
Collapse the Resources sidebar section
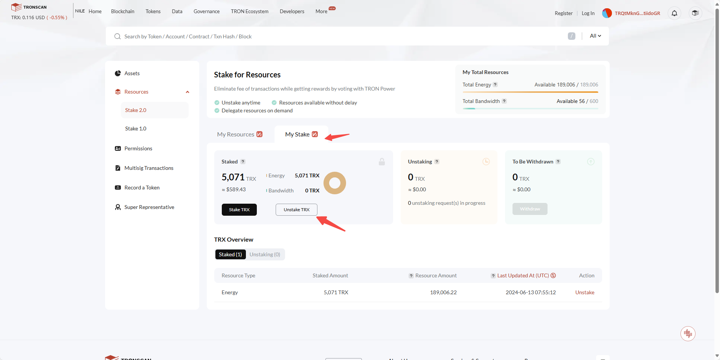(188, 92)
